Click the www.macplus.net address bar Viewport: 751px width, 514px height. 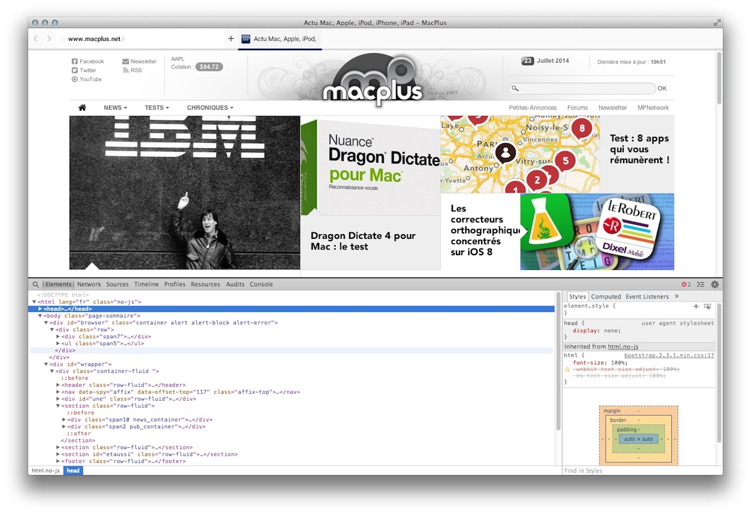coord(141,39)
